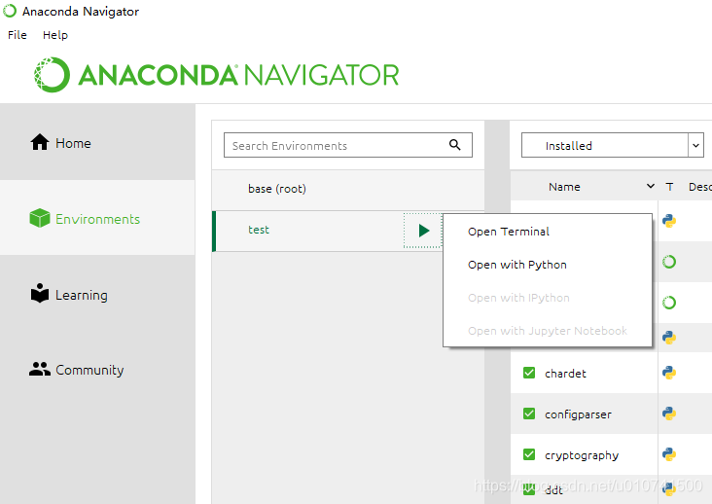Viewport: 712px width, 504px height.
Task: Click the Anaconda title bar icon
Action: 10,11
